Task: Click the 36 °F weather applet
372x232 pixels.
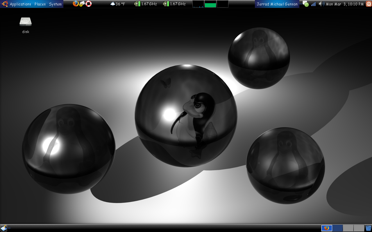Action: click(x=118, y=4)
